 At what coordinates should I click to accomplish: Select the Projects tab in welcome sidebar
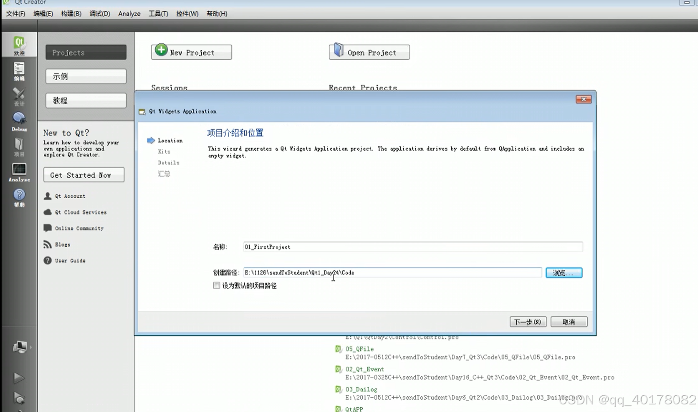(86, 52)
